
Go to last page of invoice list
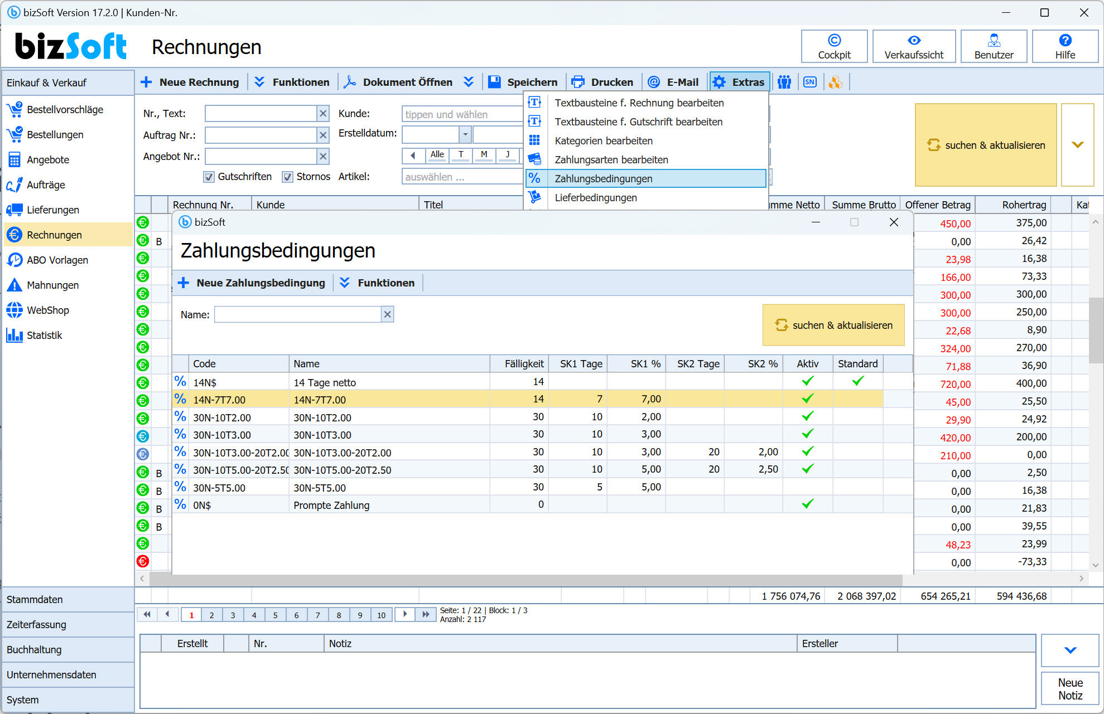pyautogui.click(x=426, y=614)
